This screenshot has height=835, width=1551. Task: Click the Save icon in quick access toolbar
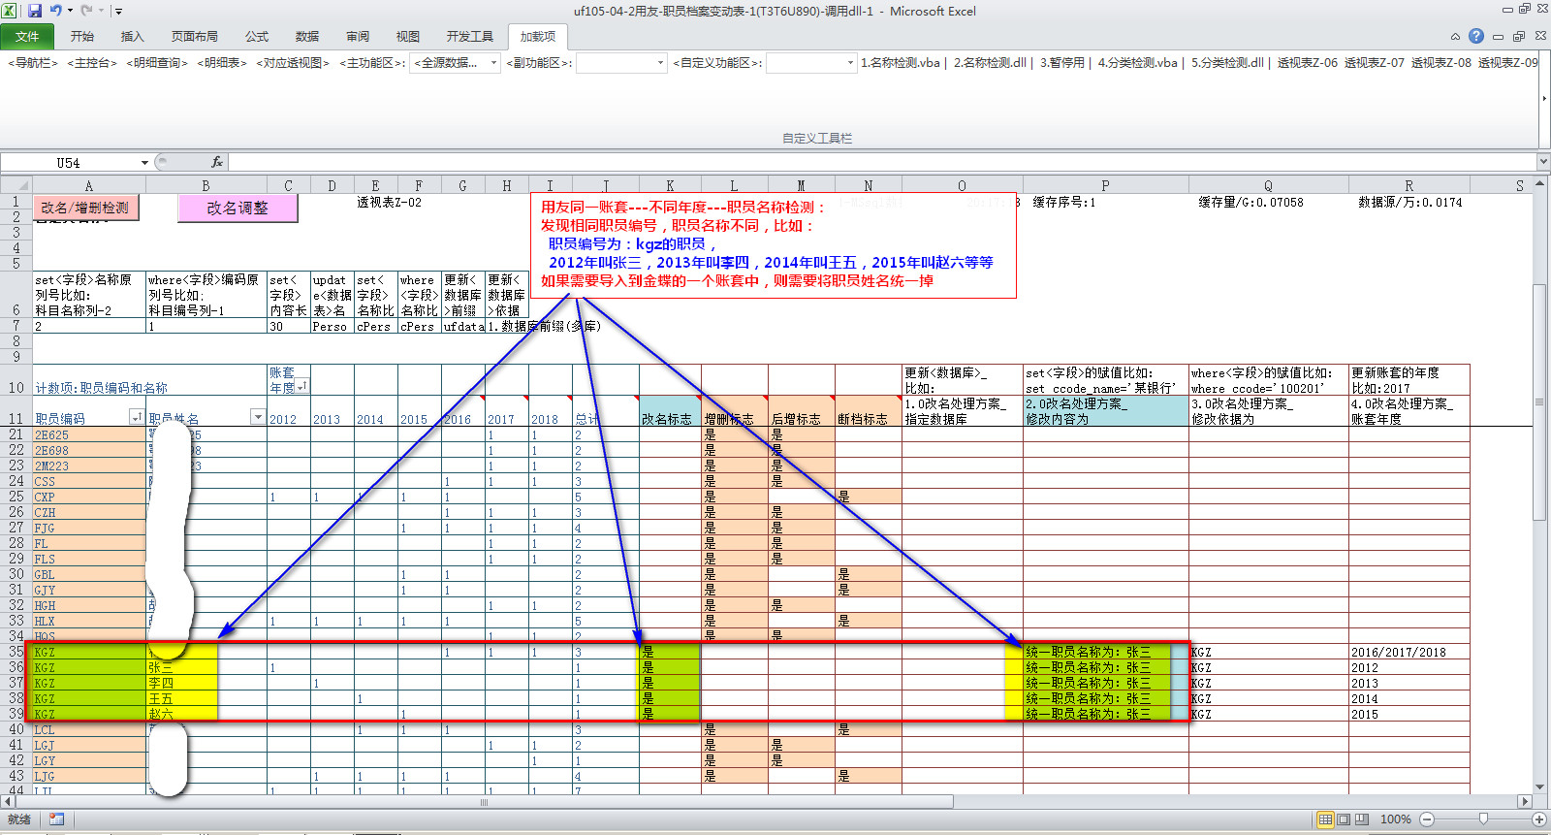point(35,11)
